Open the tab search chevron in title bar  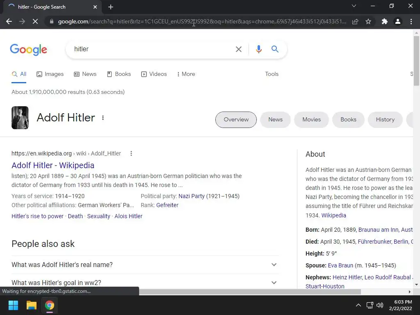tap(354, 6)
